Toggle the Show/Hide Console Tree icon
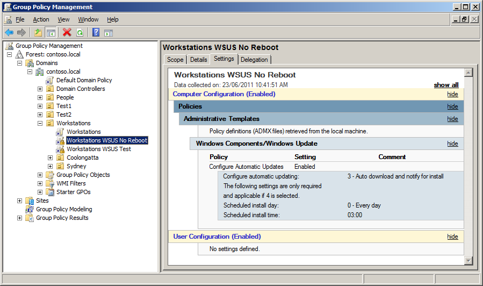Image resolution: width=483 pixels, height=286 pixels. [x=51, y=32]
